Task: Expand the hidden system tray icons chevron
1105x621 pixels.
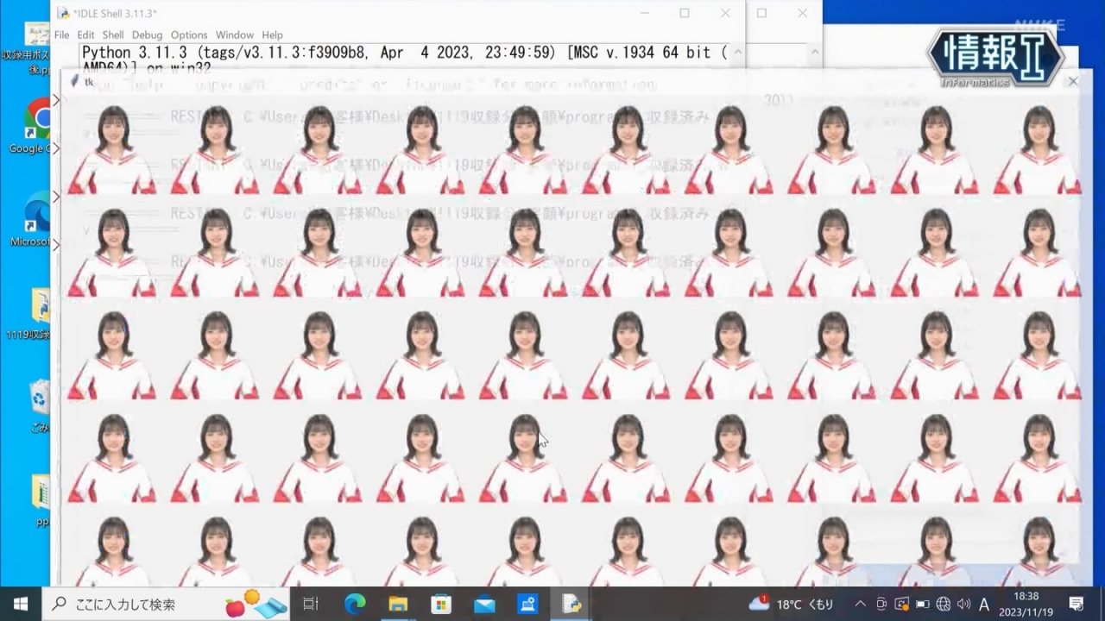Action: coord(860,604)
